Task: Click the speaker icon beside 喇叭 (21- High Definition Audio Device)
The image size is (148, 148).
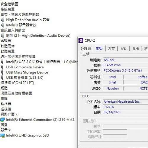Action: pyautogui.click(x=2, y=36)
